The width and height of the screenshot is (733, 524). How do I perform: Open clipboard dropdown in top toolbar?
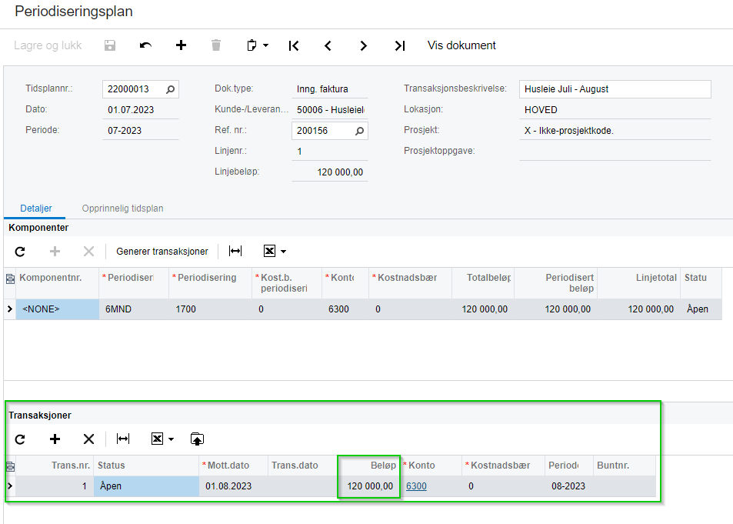(x=257, y=45)
